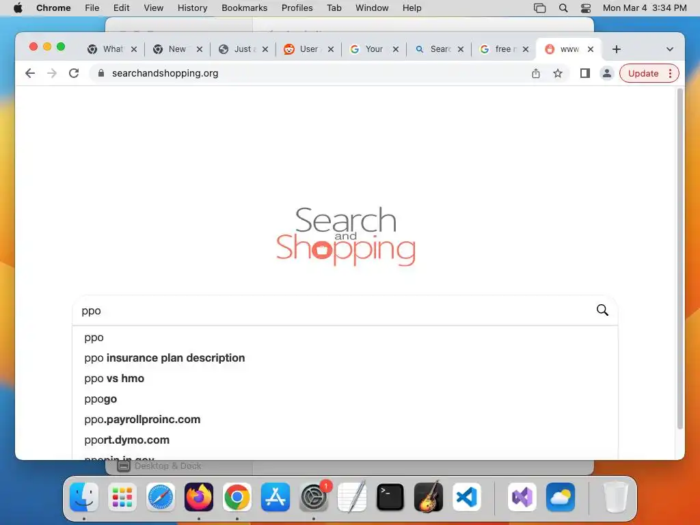The height and width of the screenshot is (525, 700).
Task: Open the Window menu
Action: point(372,8)
